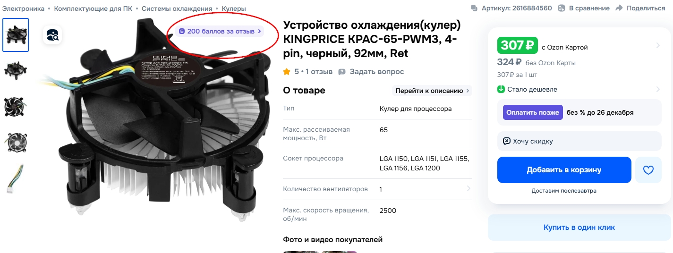The image size is (673, 253).
Task: Select the fan-front view thumbnail
Action: point(16,107)
